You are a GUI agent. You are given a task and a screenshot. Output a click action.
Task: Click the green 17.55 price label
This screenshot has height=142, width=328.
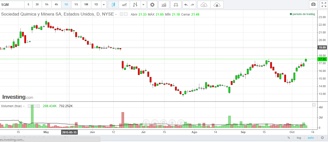tap(322, 59)
